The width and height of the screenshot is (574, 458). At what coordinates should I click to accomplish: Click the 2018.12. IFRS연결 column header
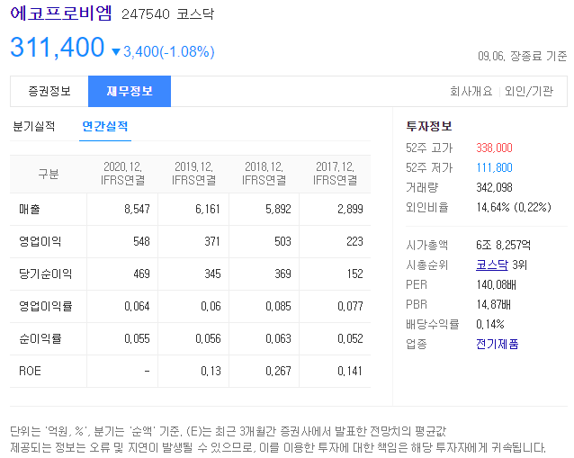coord(264,174)
